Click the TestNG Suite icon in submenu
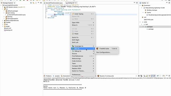171x96 pixels. tap(97, 49)
